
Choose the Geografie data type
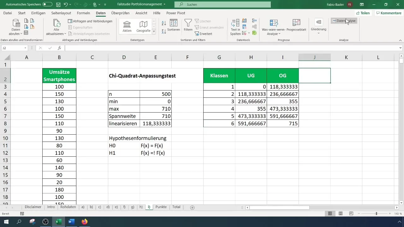click(143, 26)
